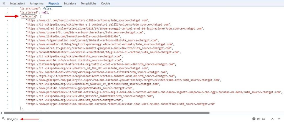Open the Anteprima tab
This screenshot has height=122, width=284.
tap(37, 4)
